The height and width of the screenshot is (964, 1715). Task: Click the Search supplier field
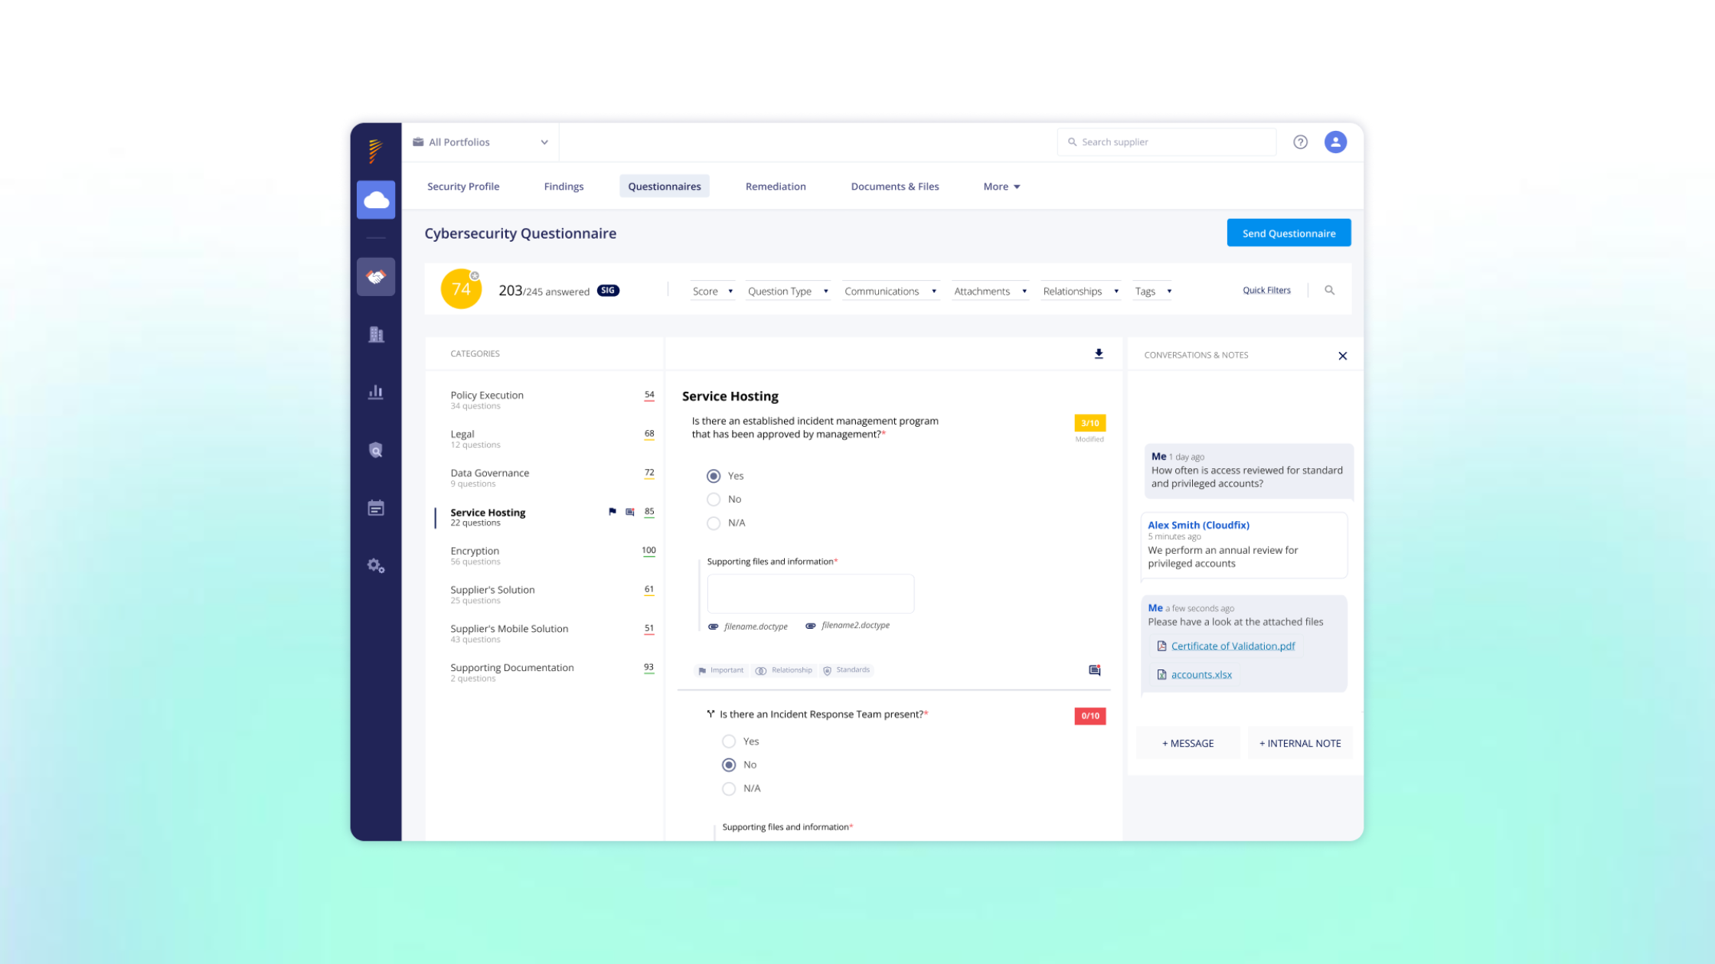1167,142
